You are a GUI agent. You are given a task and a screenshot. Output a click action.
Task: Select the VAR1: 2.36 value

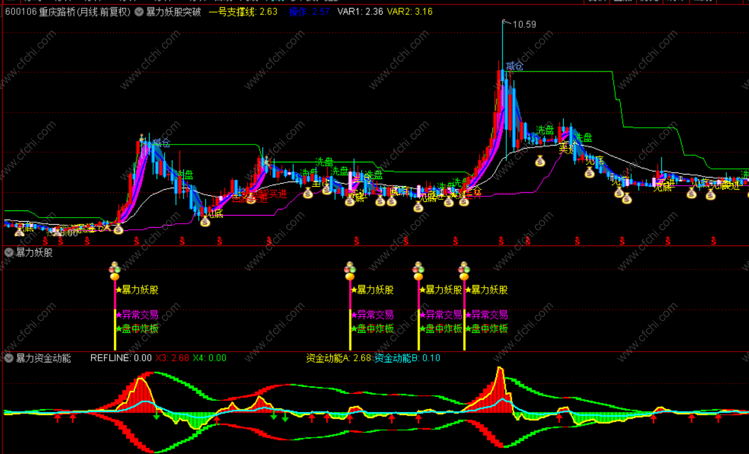click(360, 12)
